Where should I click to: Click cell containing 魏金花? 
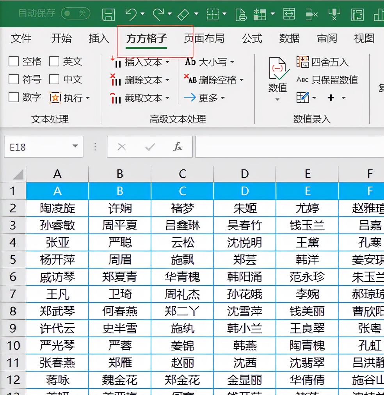pos(120,380)
